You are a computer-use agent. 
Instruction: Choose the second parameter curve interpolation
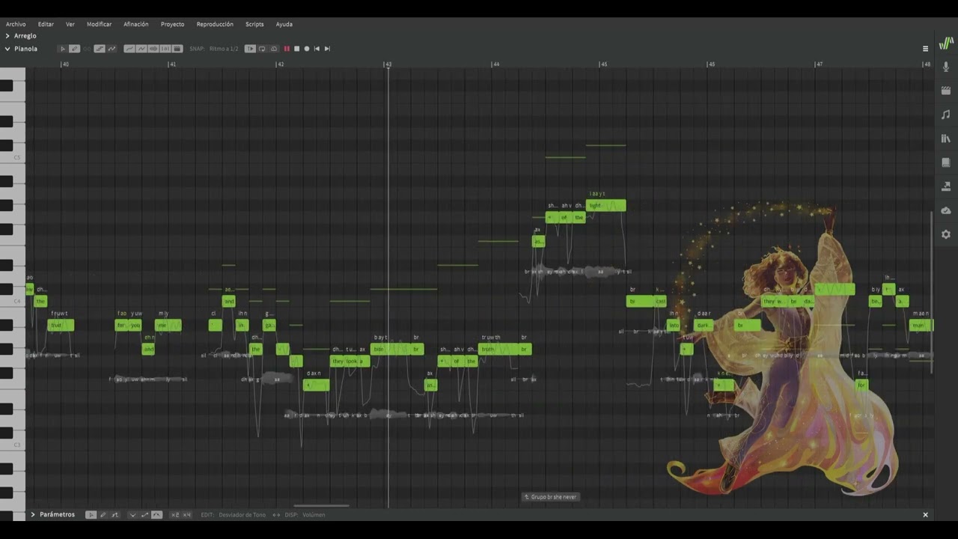(x=144, y=515)
